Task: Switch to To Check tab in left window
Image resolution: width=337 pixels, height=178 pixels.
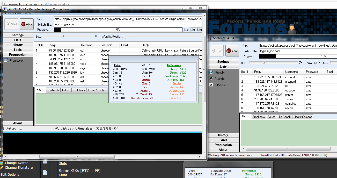Action: click(79, 90)
